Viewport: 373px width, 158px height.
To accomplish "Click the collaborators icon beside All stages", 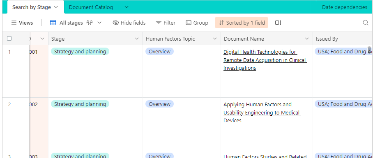I will tap(90, 23).
